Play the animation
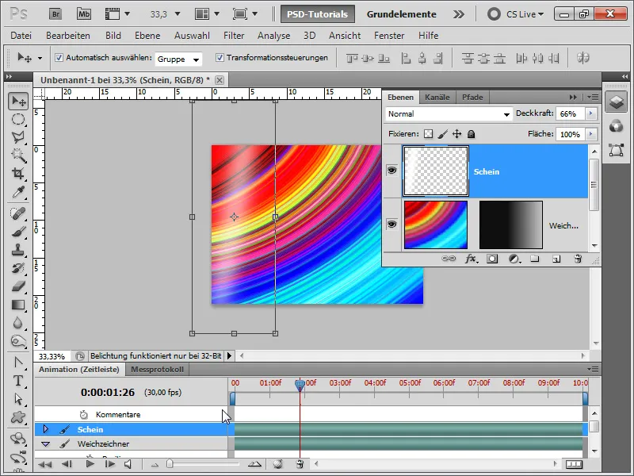The image size is (634, 476). 90,464
